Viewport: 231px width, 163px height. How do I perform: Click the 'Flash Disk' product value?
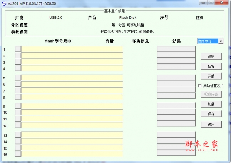[128, 18]
